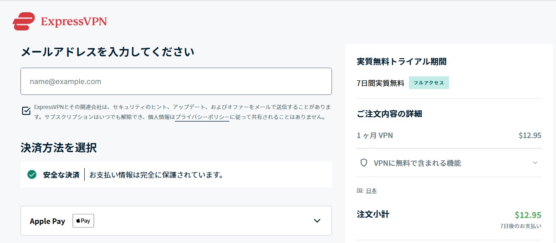
Task: Click the 1ヶ月 VPN plan text
Action: tap(375, 135)
